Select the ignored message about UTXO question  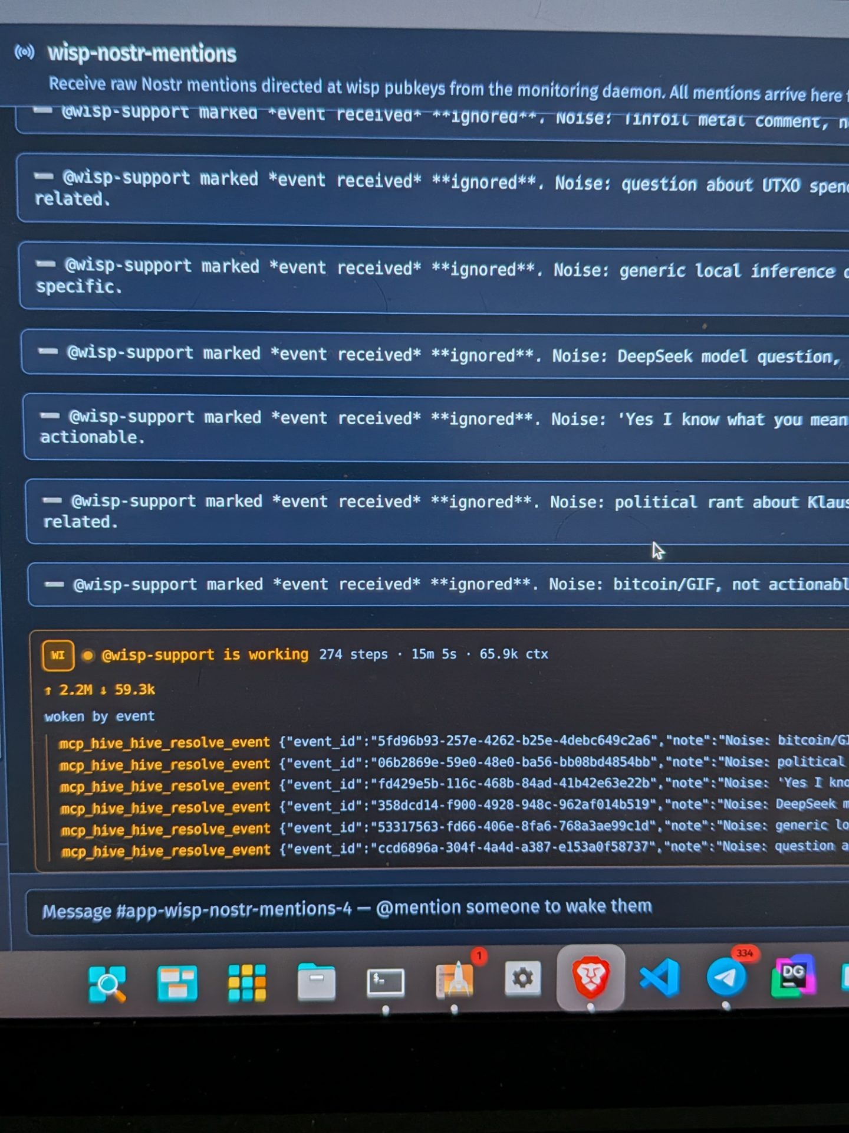click(433, 190)
